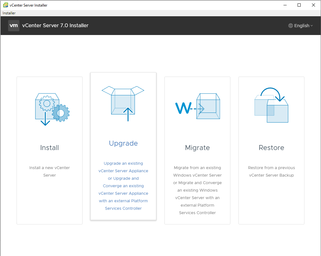Select the Migrate heading
The image size is (321, 256).
pyautogui.click(x=197, y=148)
